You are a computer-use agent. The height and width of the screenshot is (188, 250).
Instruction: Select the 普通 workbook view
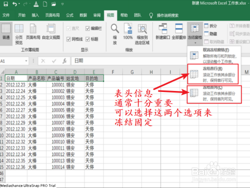click(6, 33)
